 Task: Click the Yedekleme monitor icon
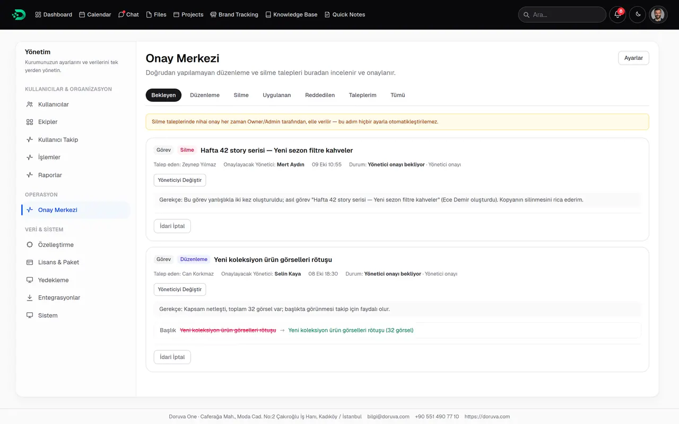click(30, 280)
